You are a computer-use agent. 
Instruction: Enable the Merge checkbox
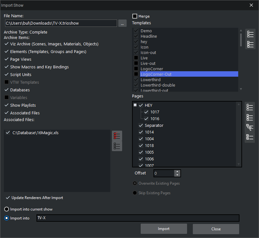click(x=135, y=16)
